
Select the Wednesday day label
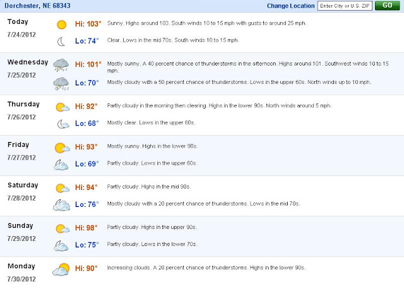point(28,62)
